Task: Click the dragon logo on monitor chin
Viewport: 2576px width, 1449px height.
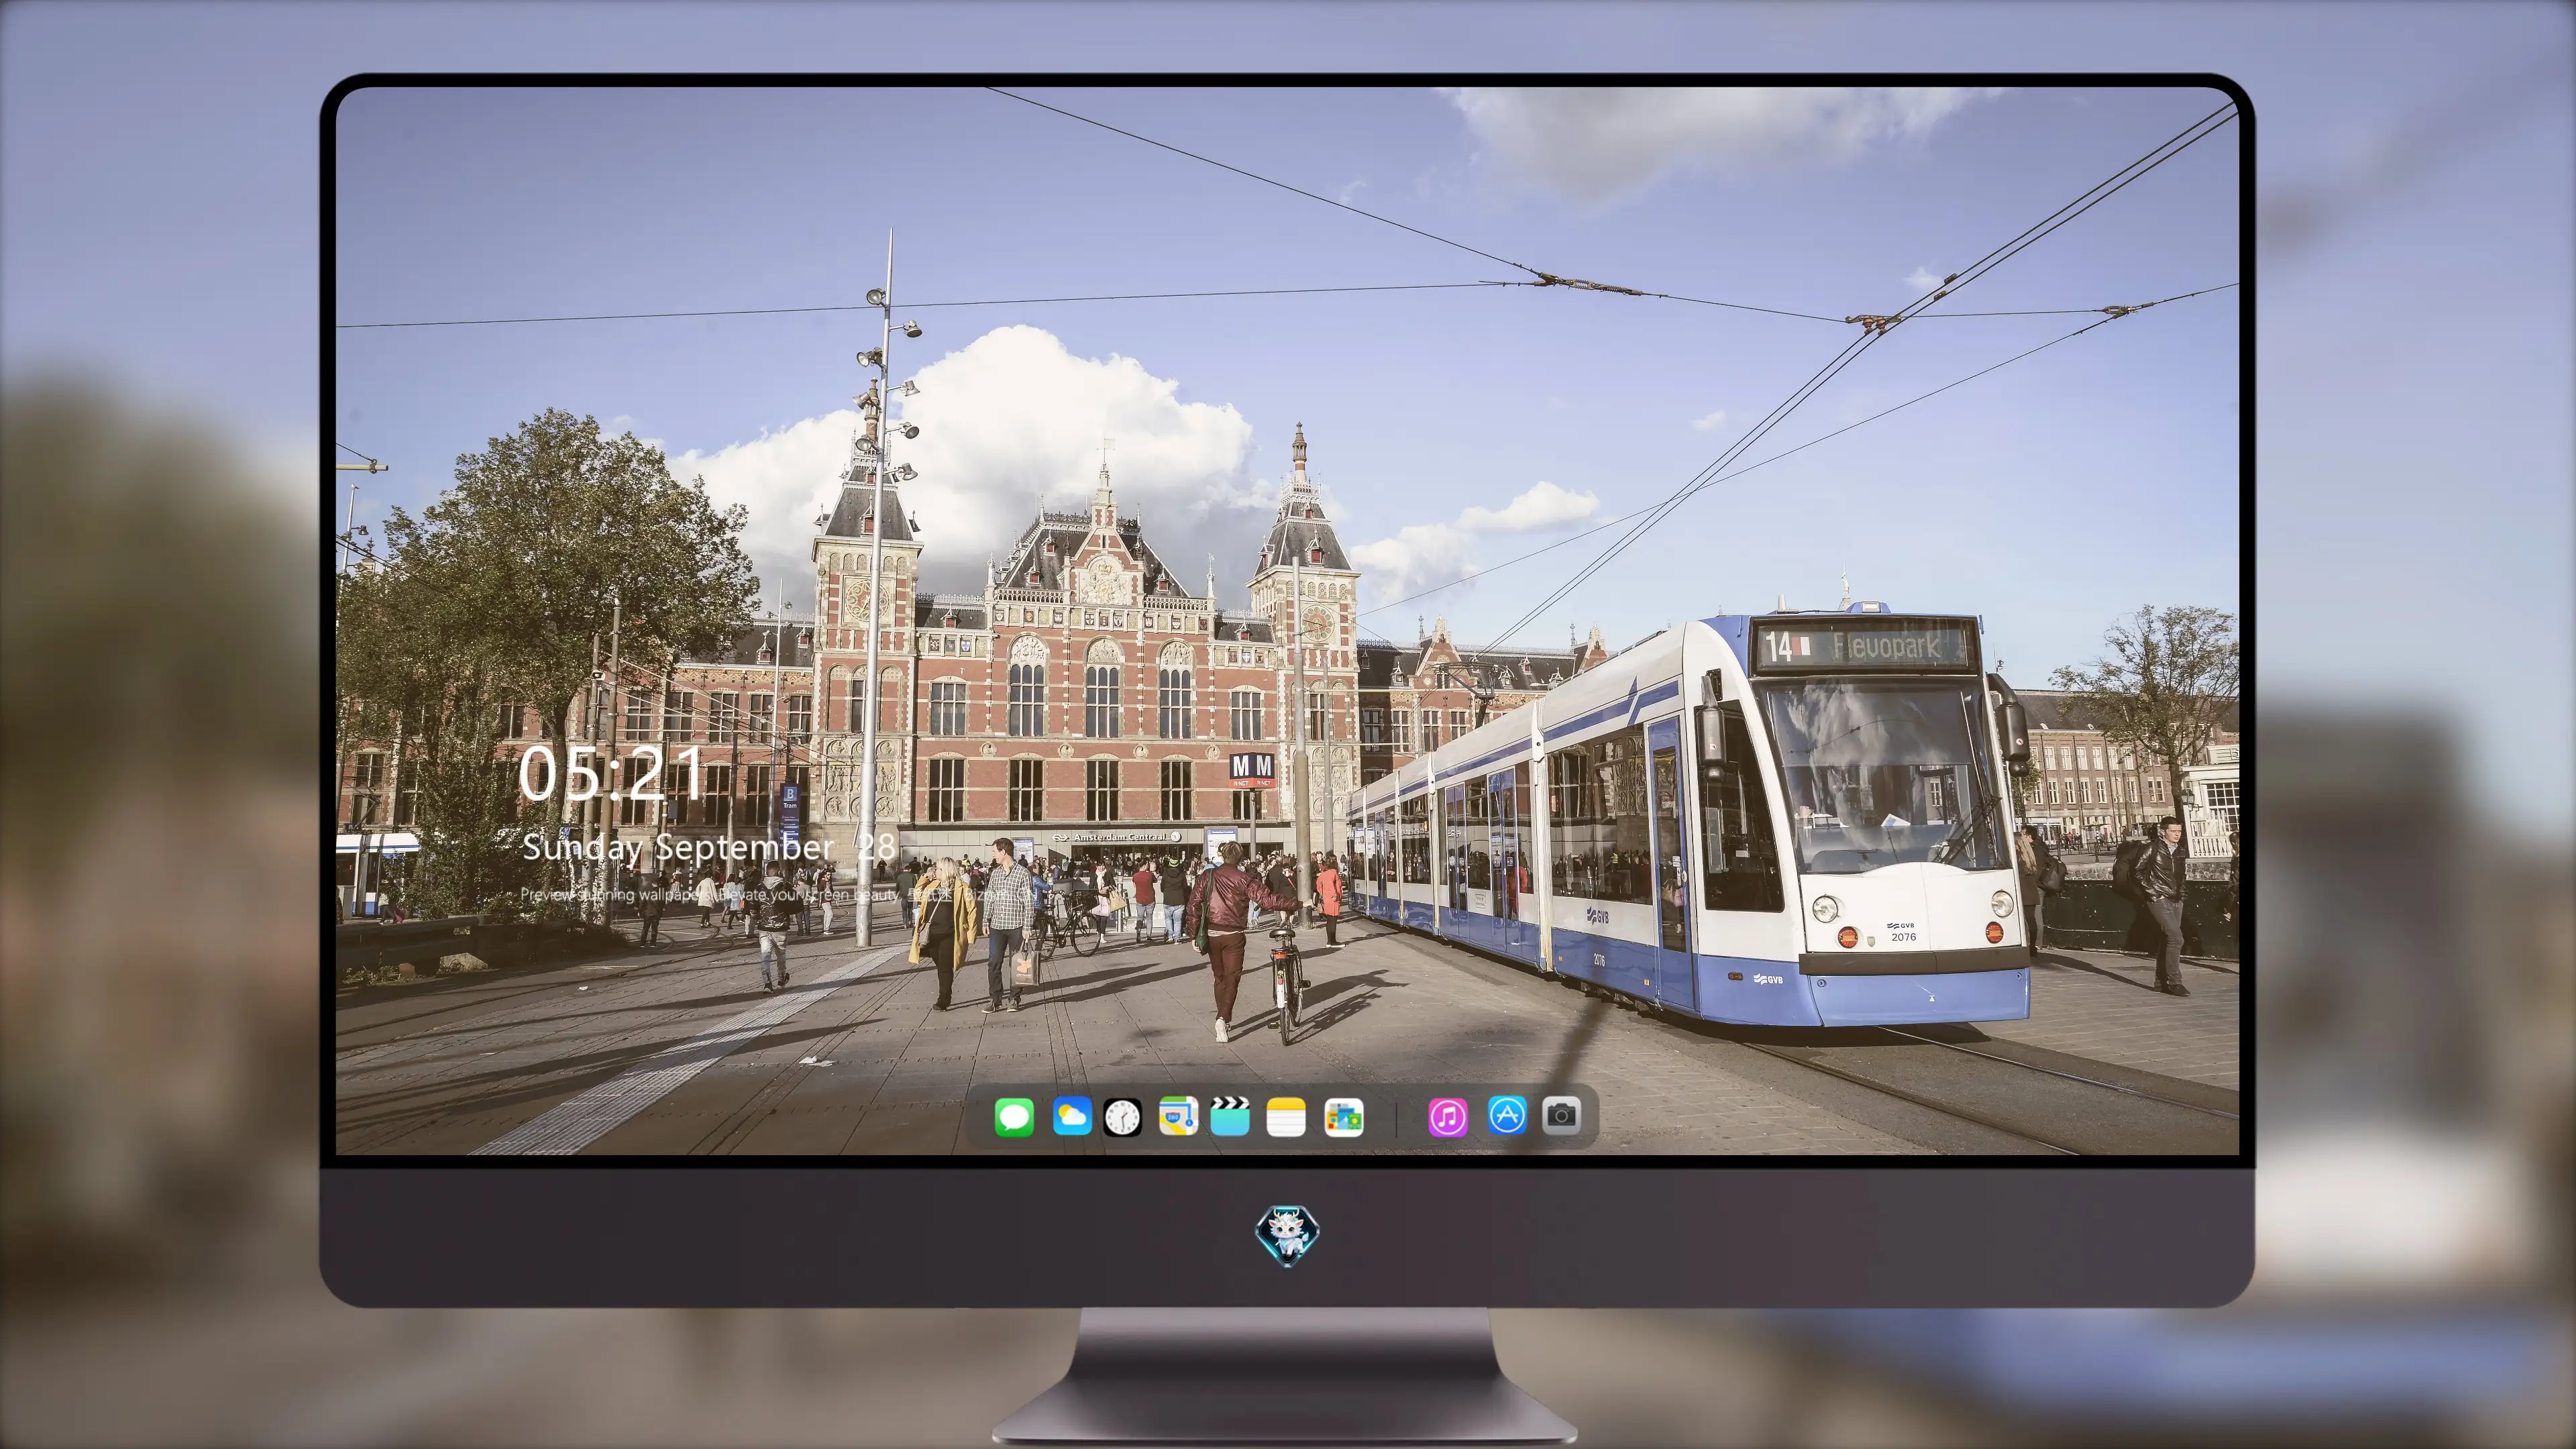Action: pyautogui.click(x=1287, y=1235)
